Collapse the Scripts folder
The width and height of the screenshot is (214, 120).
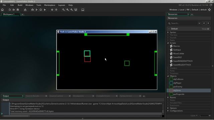(168, 43)
